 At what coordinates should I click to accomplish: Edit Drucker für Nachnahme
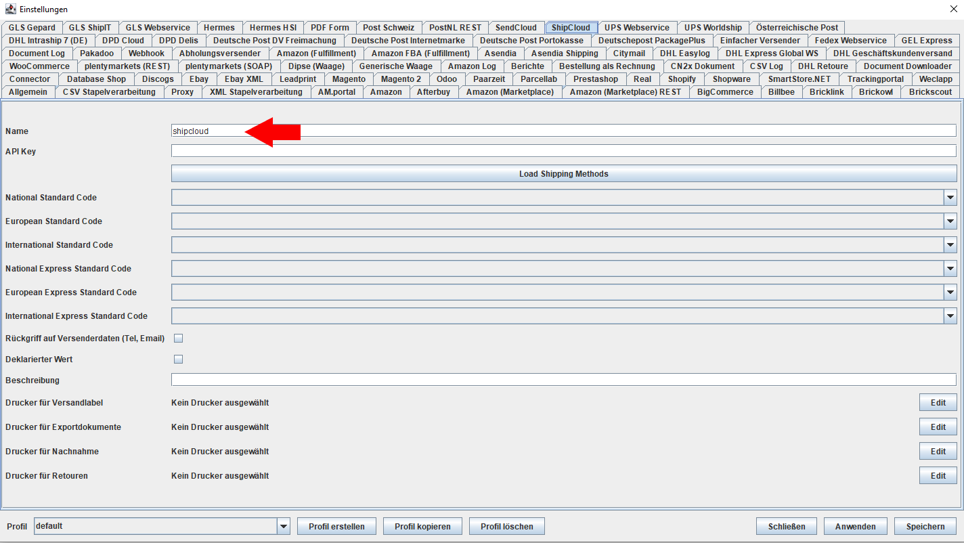[938, 452]
